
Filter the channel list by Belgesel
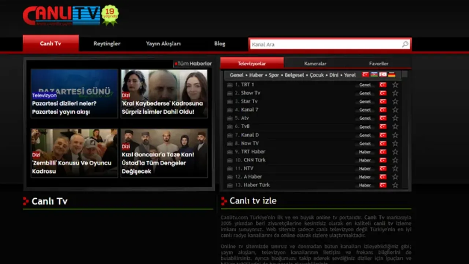[x=294, y=75]
